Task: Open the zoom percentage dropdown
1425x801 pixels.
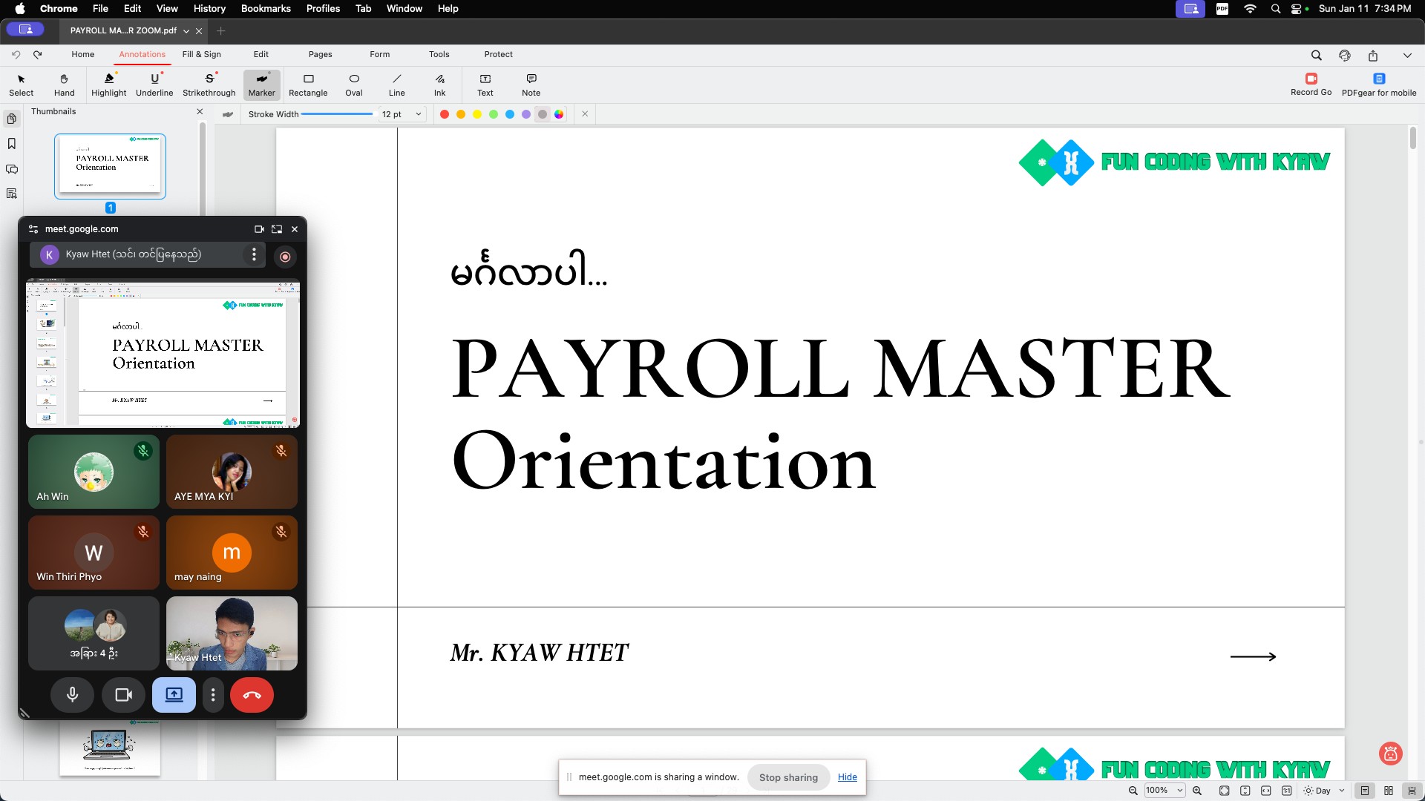Action: (1179, 791)
